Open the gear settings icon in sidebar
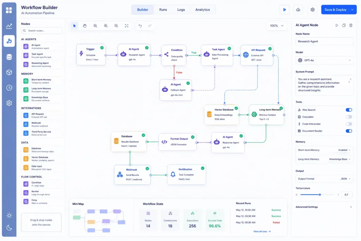The width and height of the screenshot is (361, 241). [9, 103]
